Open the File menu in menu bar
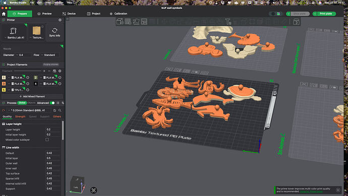Viewport: 348px width, 196px height. 32,3
